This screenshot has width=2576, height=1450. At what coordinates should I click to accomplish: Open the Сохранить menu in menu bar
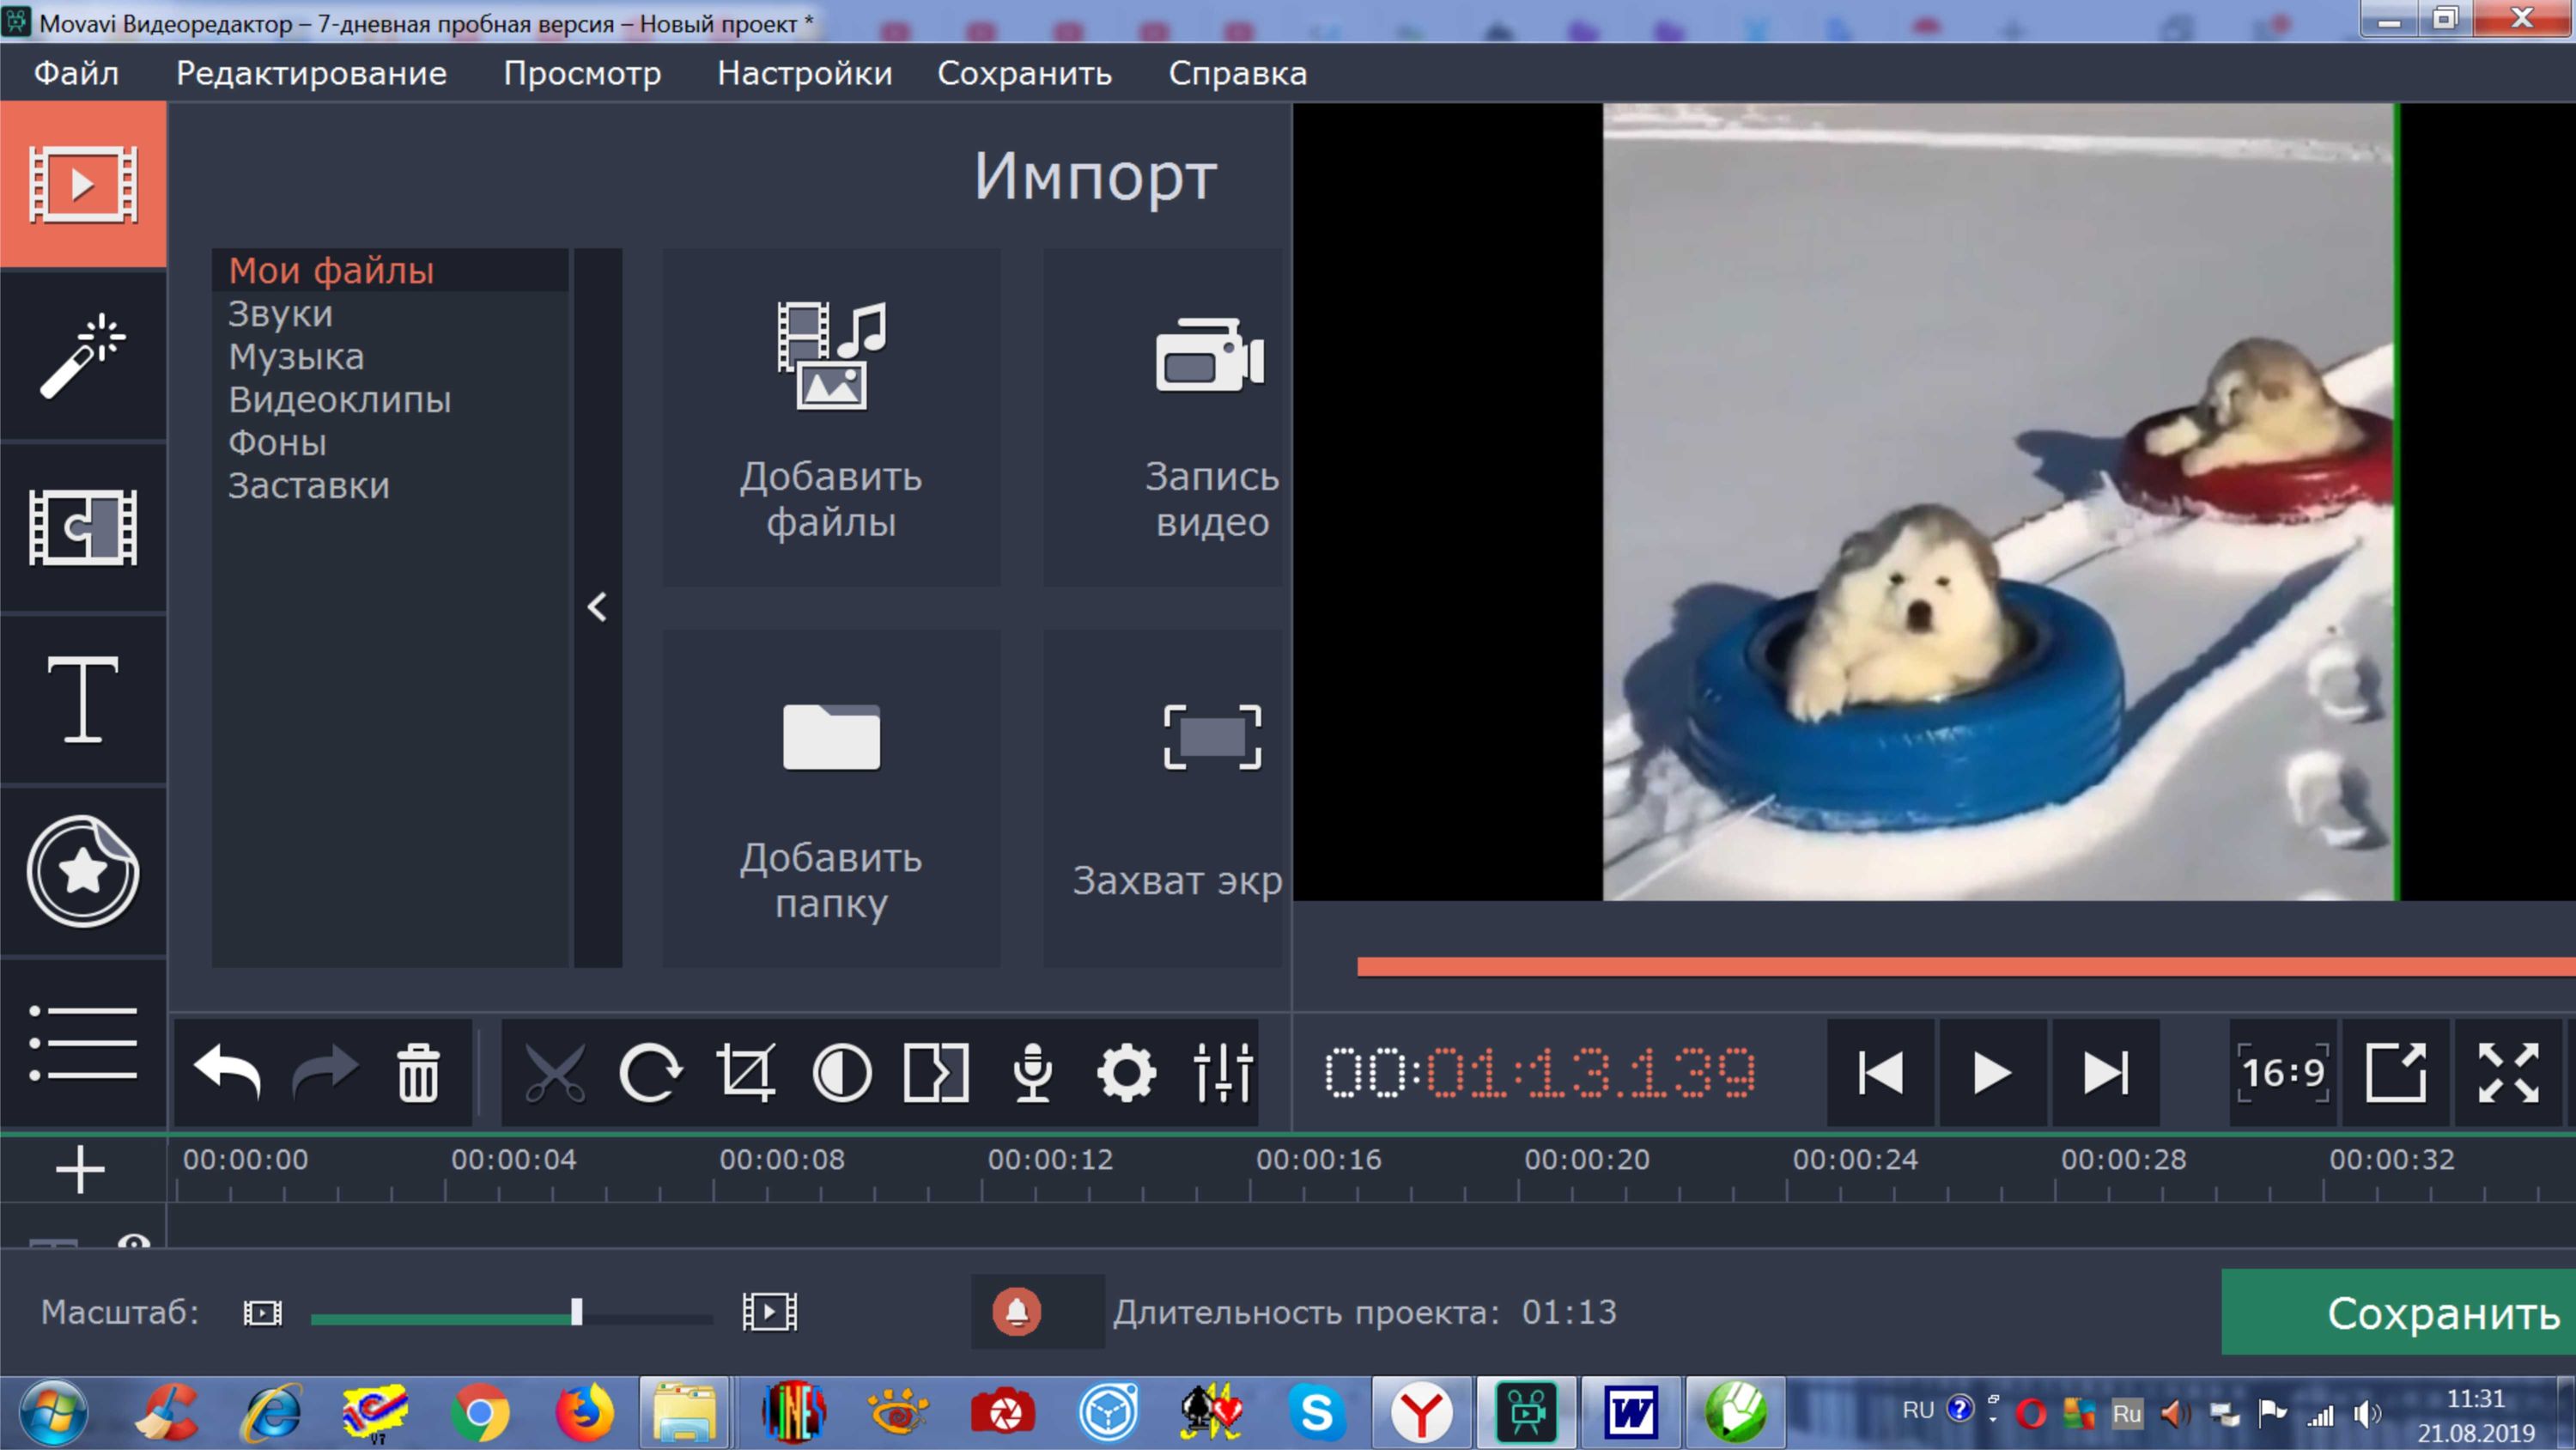pos(1024,73)
